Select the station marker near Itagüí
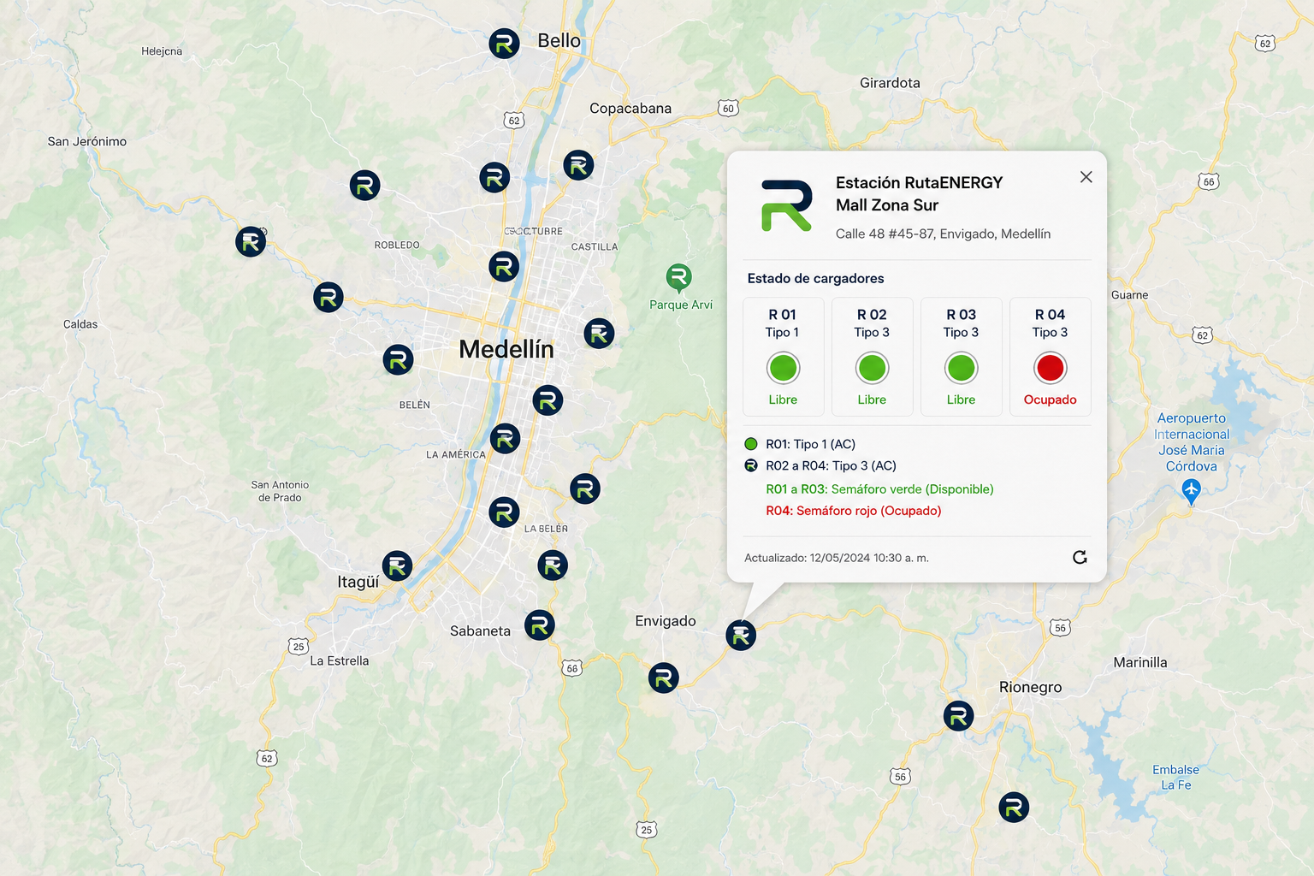 click(x=397, y=565)
